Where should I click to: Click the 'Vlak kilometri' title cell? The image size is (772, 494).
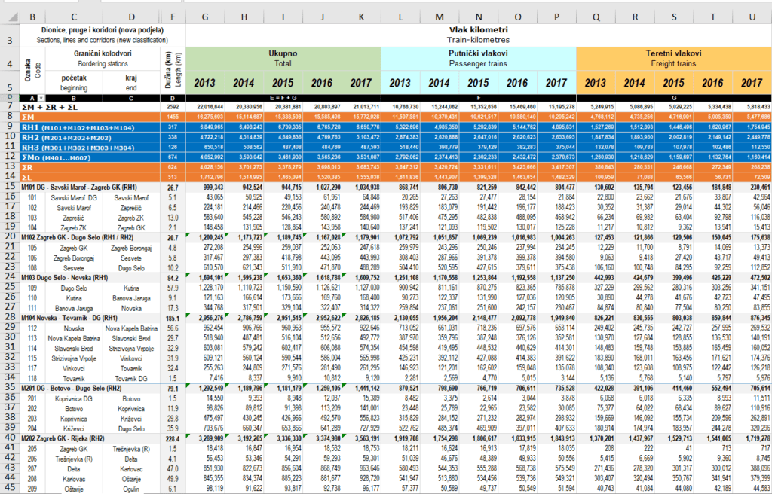click(479, 35)
